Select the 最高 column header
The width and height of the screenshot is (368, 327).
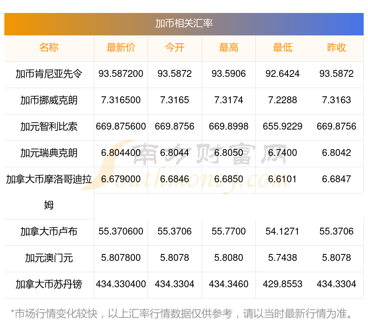pos(229,48)
